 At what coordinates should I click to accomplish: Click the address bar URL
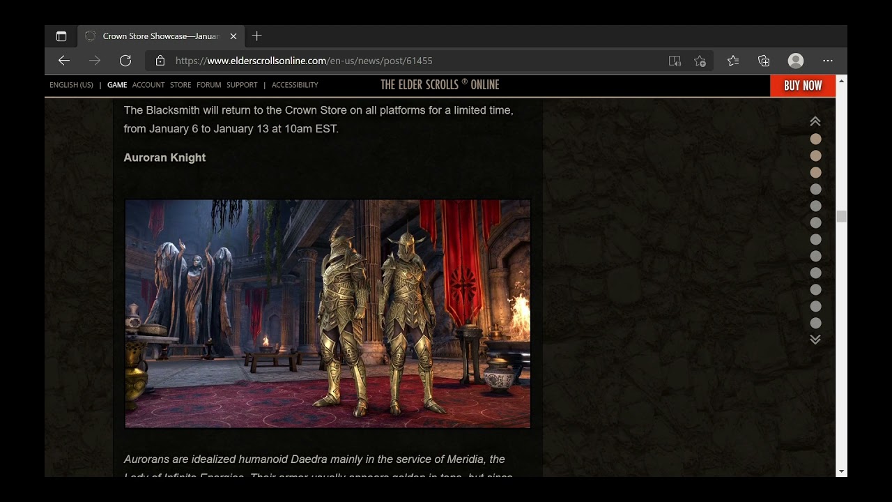tap(304, 61)
